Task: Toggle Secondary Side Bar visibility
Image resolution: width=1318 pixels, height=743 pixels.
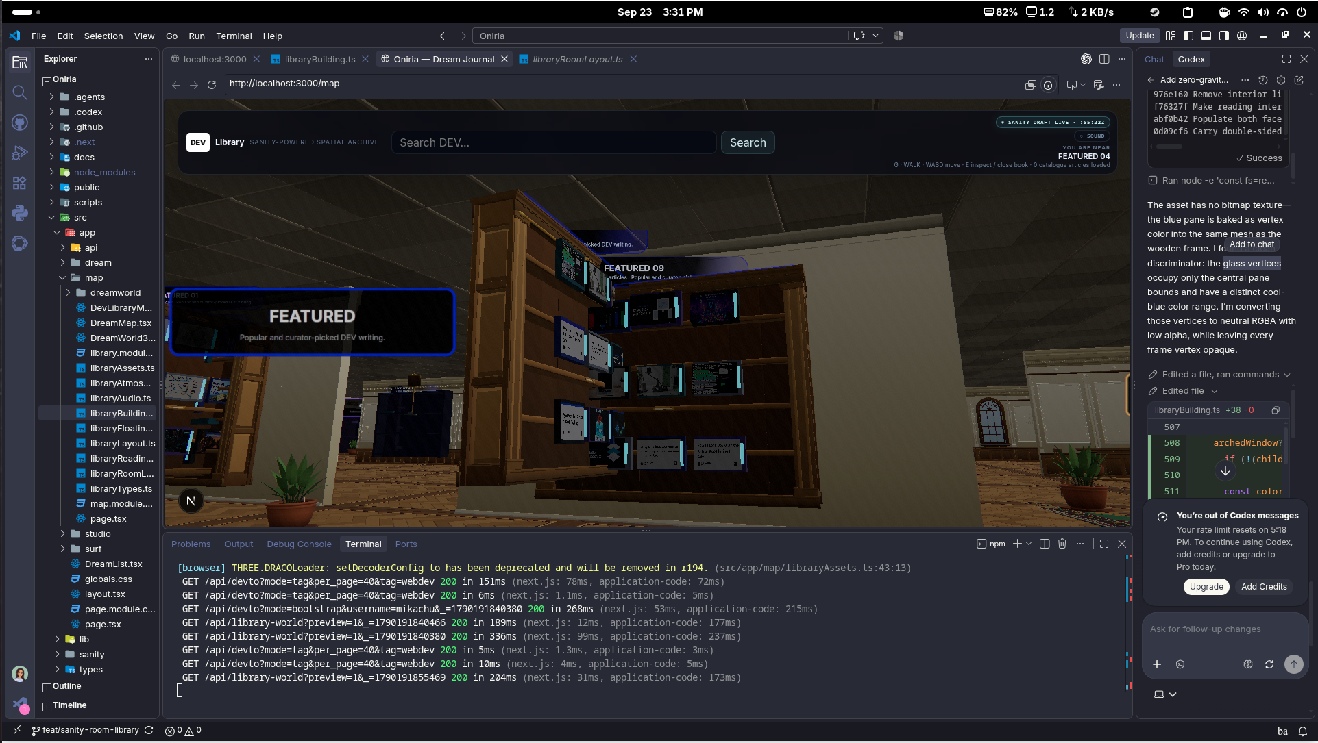Action: pyautogui.click(x=1224, y=36)
